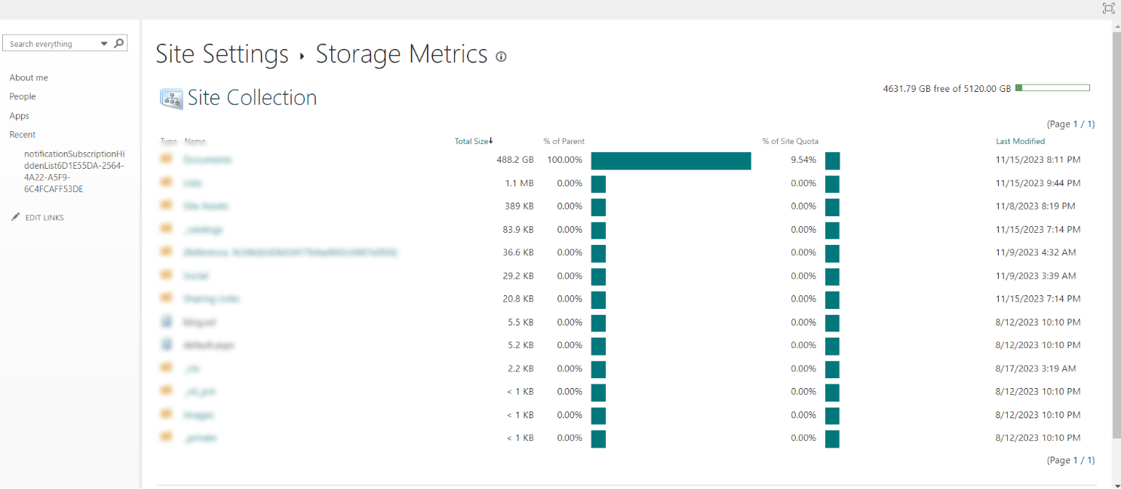Open the Apps section in the sidebar
1121x489 pixels.
pyautogui.click(x=19, y=115)
